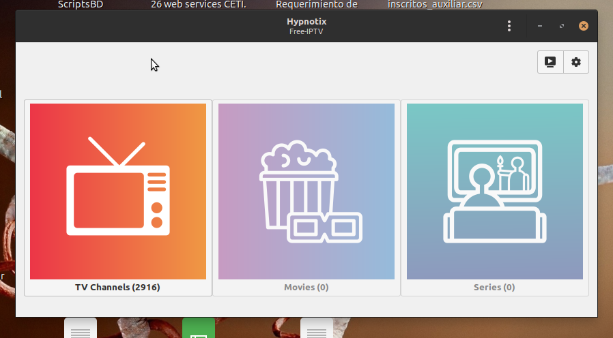Click the TV Channels (2916) label
The image size is (613, 338).
(117, 288)
